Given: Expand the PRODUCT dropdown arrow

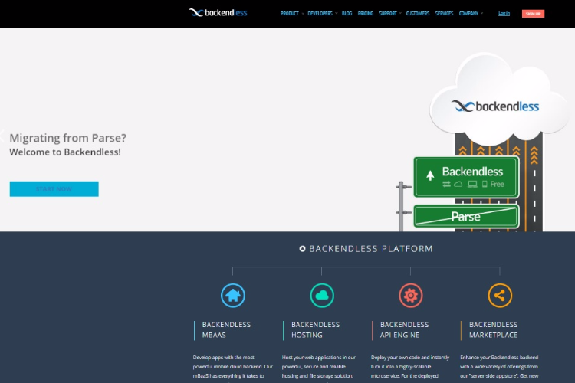Looking at the screenshot, I should click(x=303, y=14).
